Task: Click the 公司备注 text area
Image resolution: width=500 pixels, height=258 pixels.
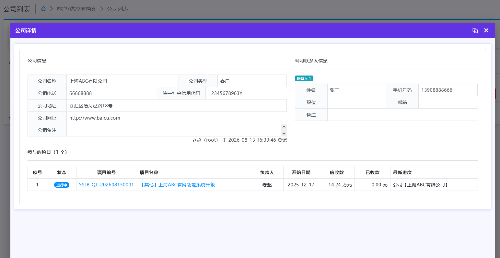Action: click(174, 130)
